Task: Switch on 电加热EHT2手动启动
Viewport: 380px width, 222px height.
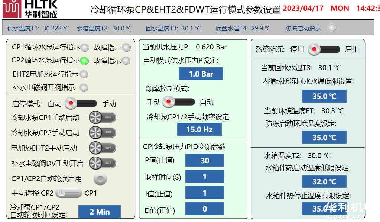Action: [103, 148]
